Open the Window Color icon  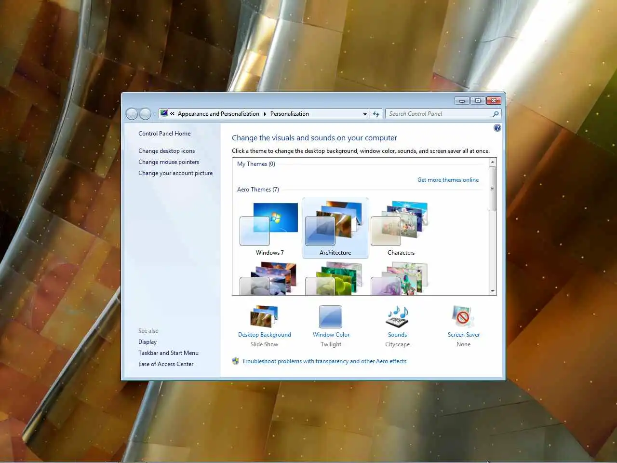coord(331,317)
